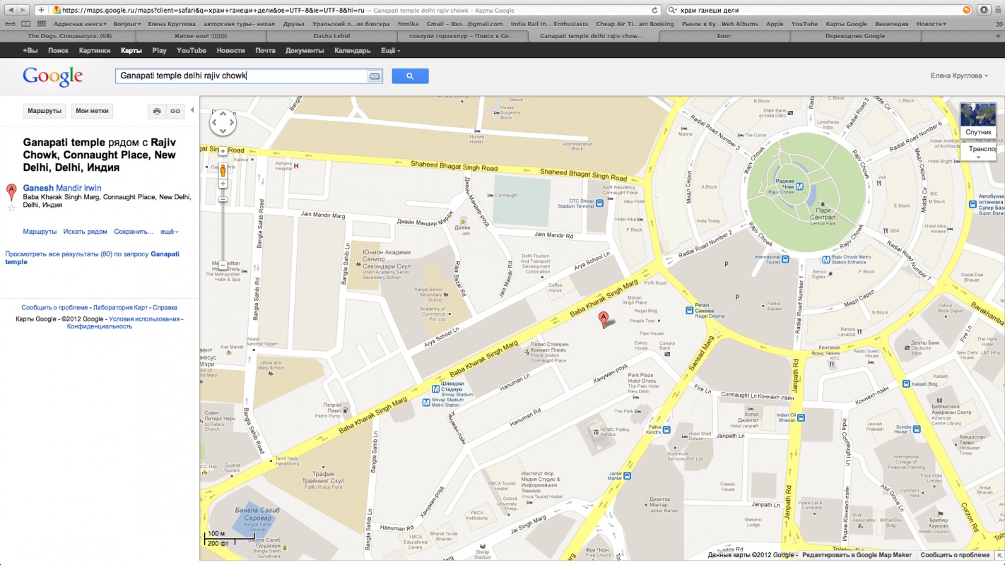This screenshot has height=565, width=1005.
Task: Click into the Google Maps search field
Action: pos(240,76)
